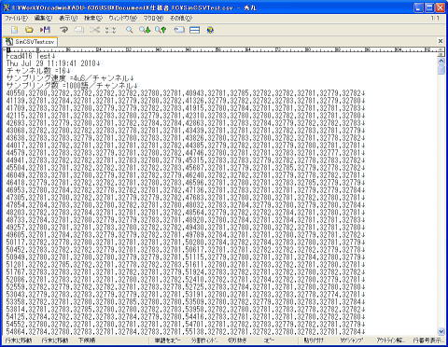This screenshot has height=347, width=448.
Task: Click the greyed double-arrows icon left of the magnifier
Action: click(x=110, y=30)
